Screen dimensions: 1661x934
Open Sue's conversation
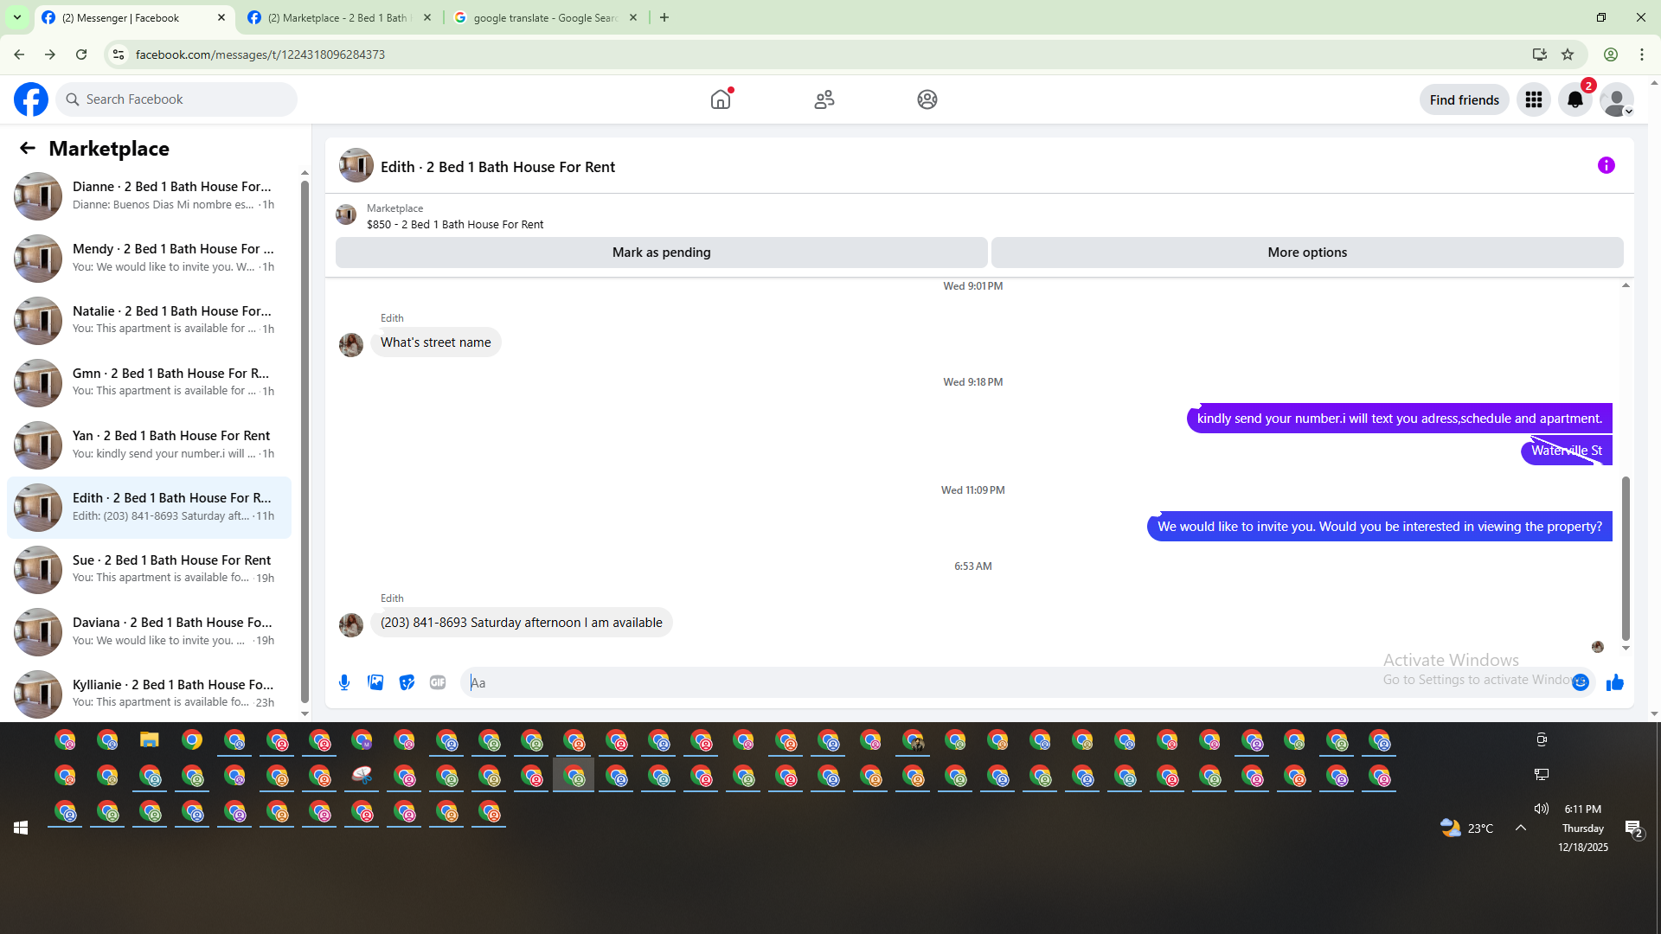(149, 569)
